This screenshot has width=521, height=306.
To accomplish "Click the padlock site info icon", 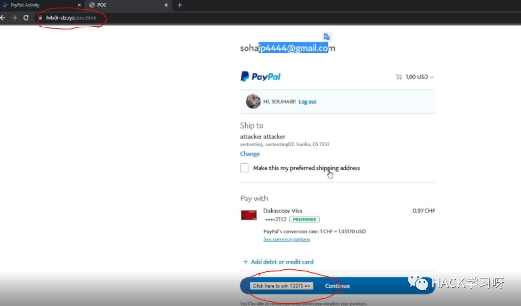I will click(41, 18).
